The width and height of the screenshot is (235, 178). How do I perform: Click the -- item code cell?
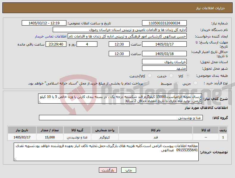pos(206,137)
